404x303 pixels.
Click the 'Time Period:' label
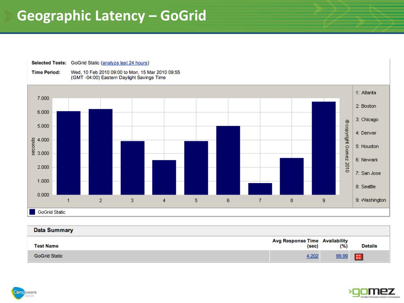46,73
